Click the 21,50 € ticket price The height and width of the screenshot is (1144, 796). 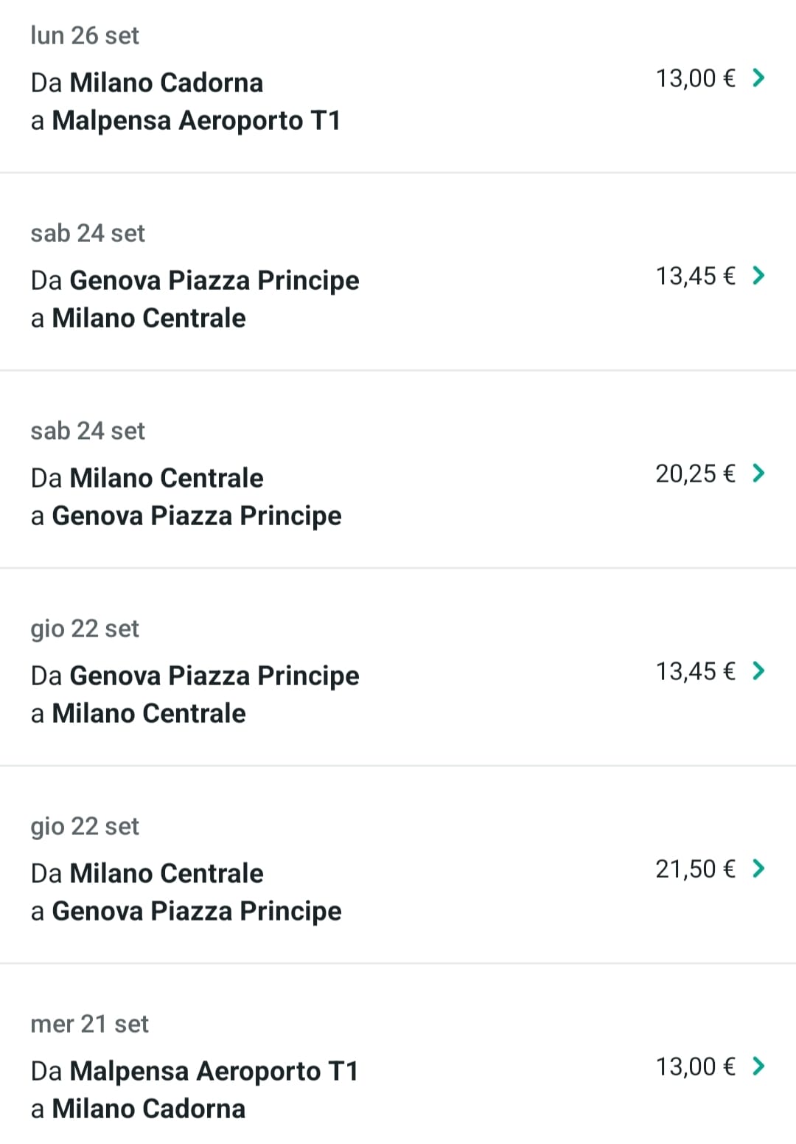(x=695, y=869)
